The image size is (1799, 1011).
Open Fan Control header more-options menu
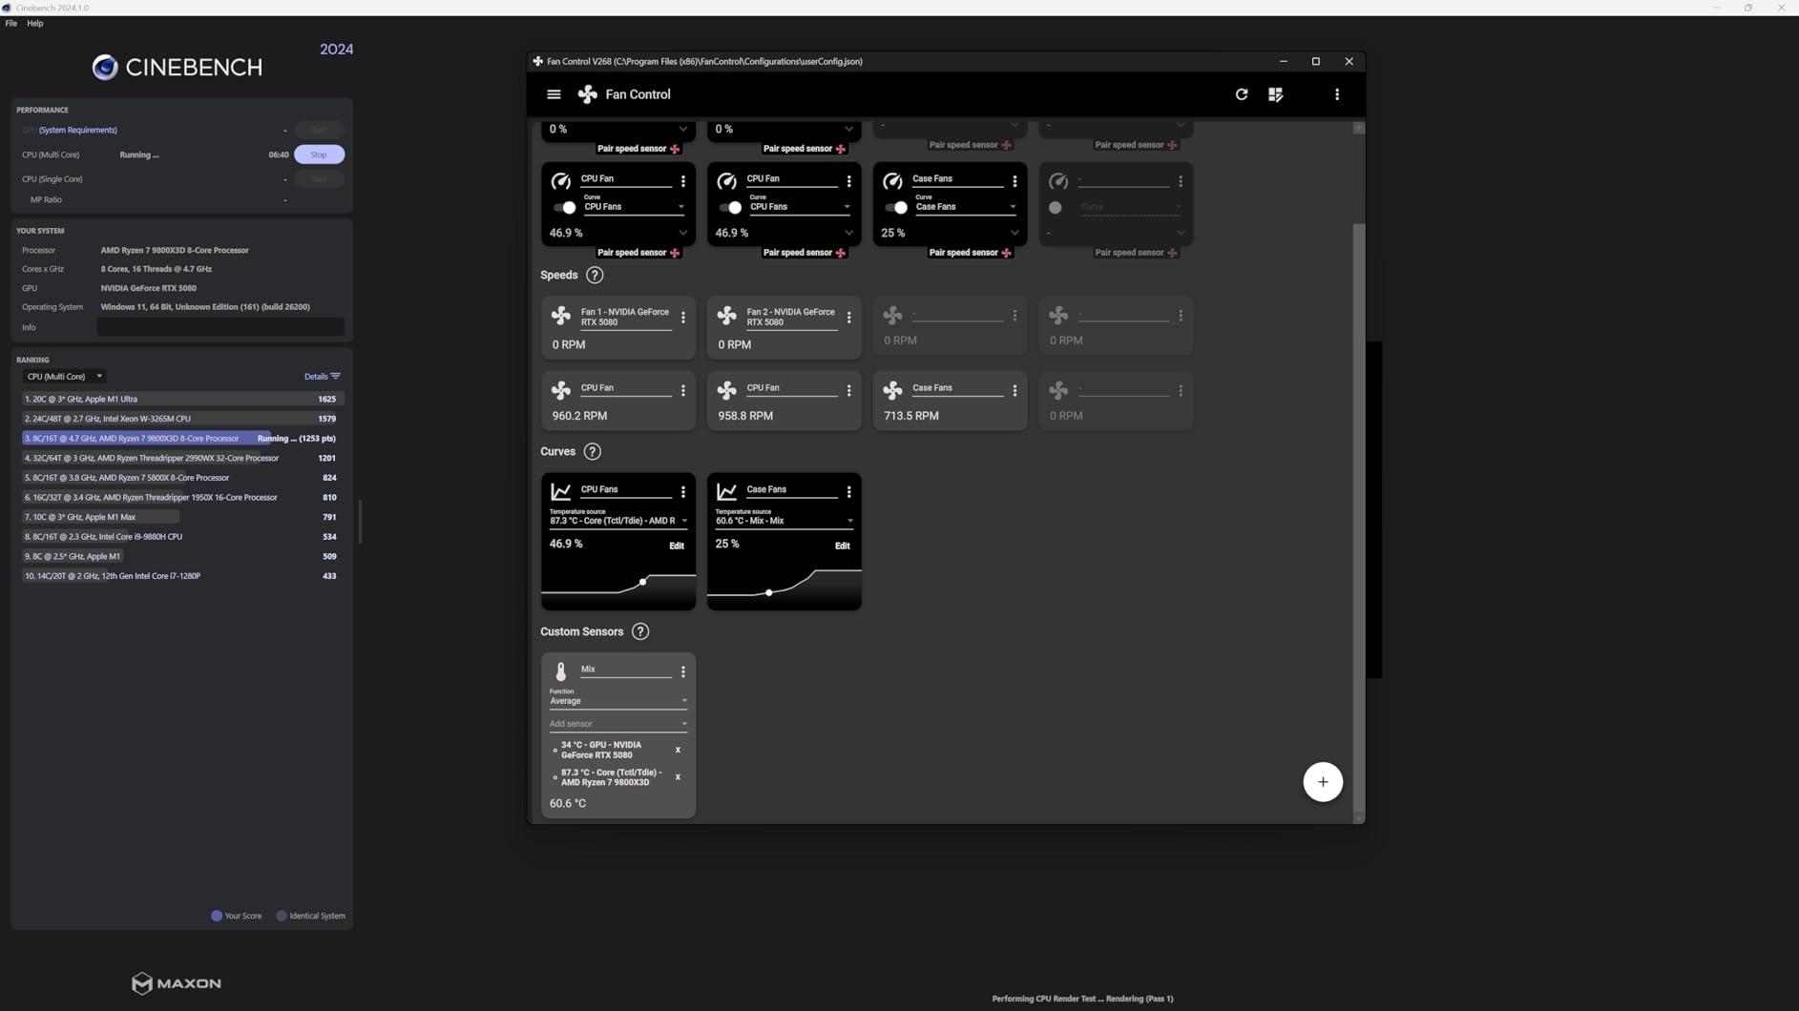1337,94
